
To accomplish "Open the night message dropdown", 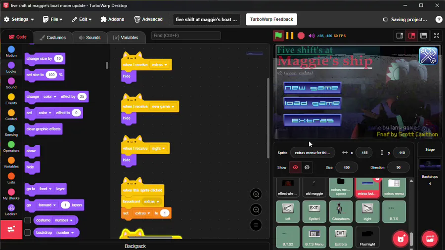I will coord(159,148).
